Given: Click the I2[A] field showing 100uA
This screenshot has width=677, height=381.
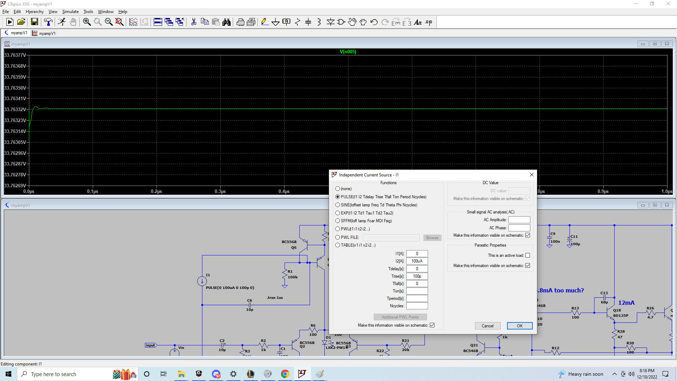Looking at the screenshot, I should click(417, 261).
